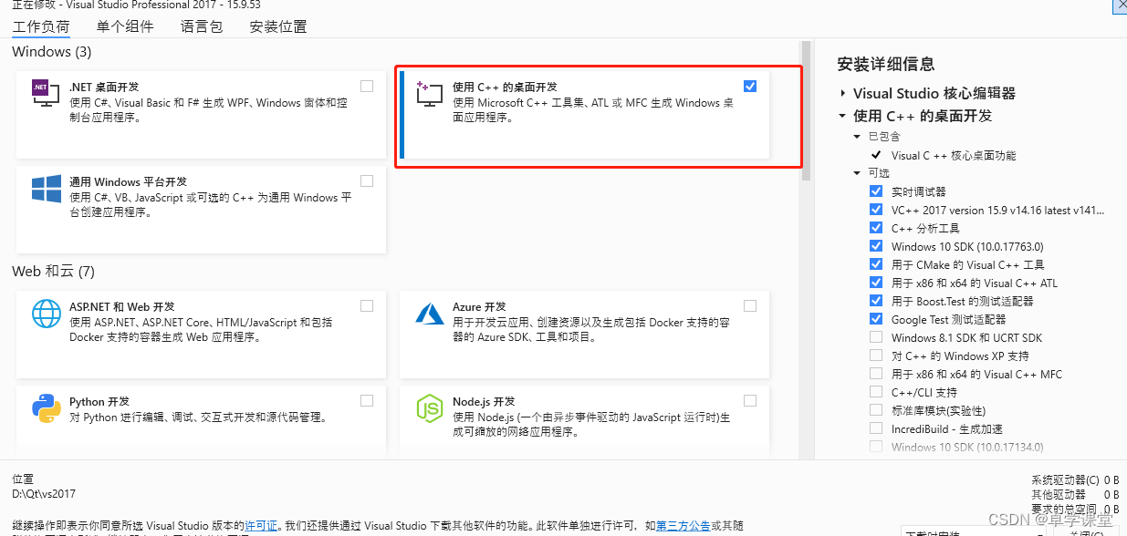Click the install path D:\Qt\vs2017

[x=44, y=494]
